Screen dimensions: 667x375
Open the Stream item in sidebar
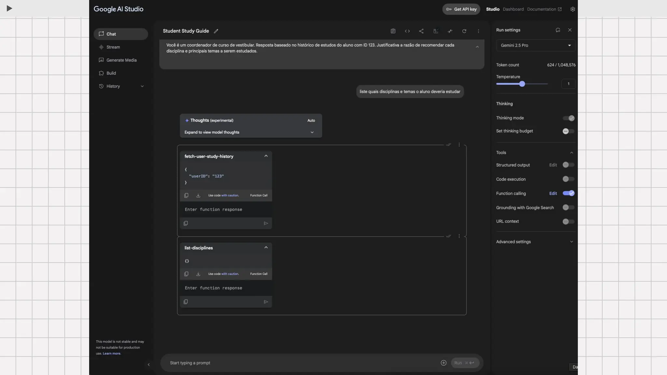click(113, 47)
